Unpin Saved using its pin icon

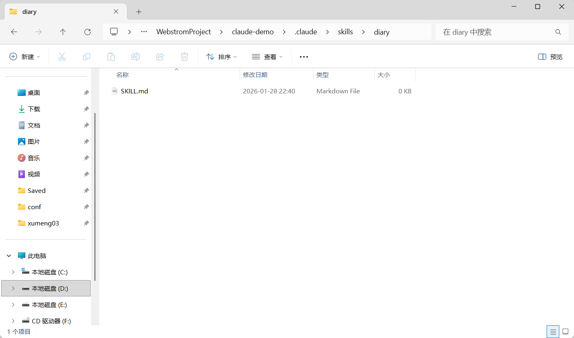tap(86, 191)
